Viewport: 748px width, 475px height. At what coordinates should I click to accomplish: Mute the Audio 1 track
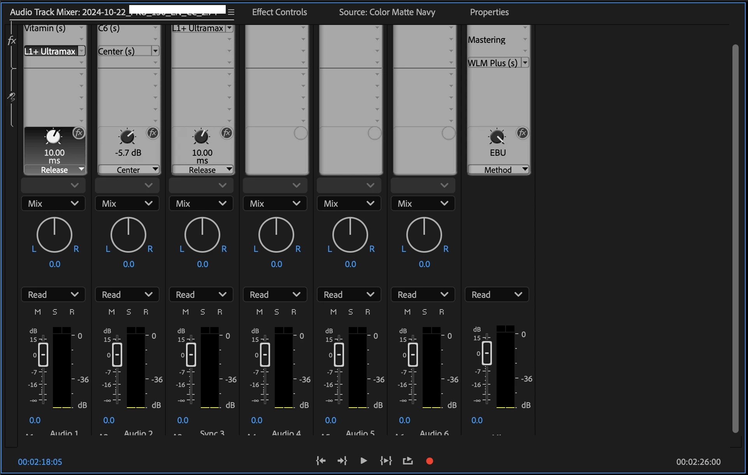pos(38,312)
